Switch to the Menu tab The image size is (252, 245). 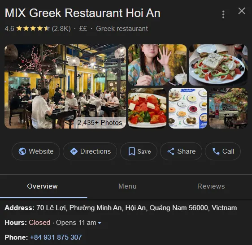click(x=127, y=186)
